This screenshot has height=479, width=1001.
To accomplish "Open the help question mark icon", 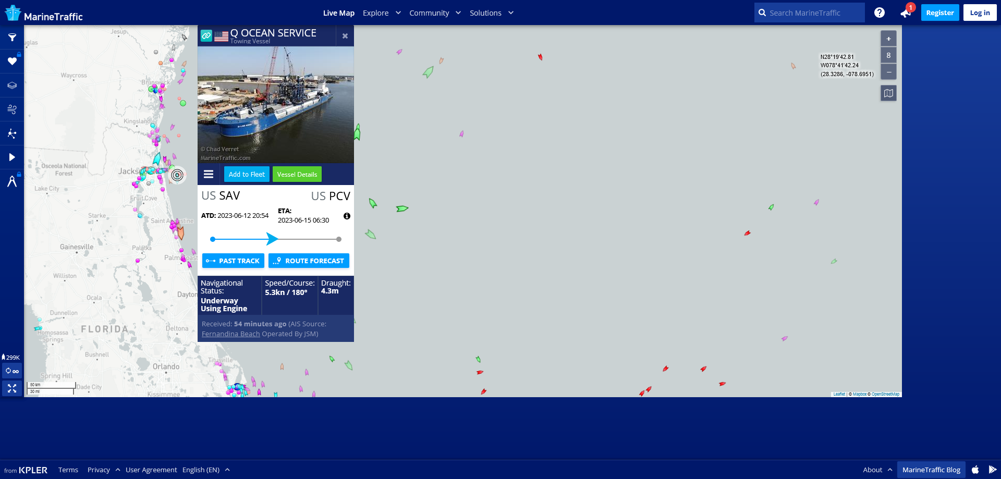I will pos(880,13).
